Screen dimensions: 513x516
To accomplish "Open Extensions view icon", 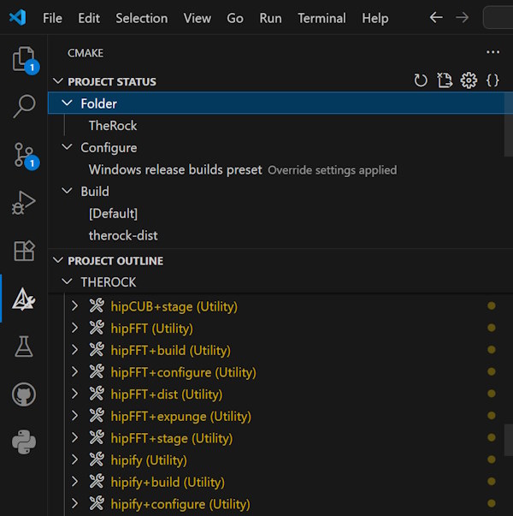I will coord(24,250).
